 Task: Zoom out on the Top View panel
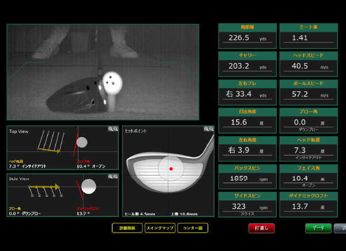[115, 129]
